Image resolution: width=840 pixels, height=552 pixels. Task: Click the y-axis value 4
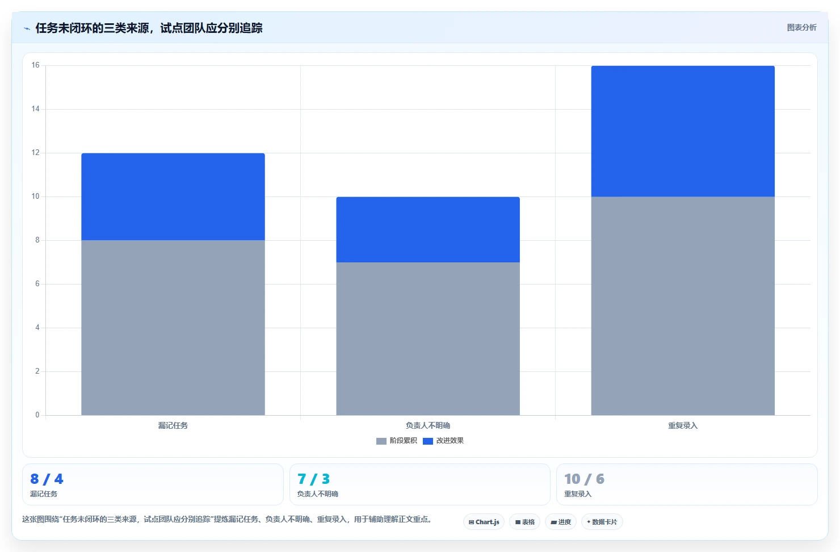pyautogui.click(x=37, y=328)
